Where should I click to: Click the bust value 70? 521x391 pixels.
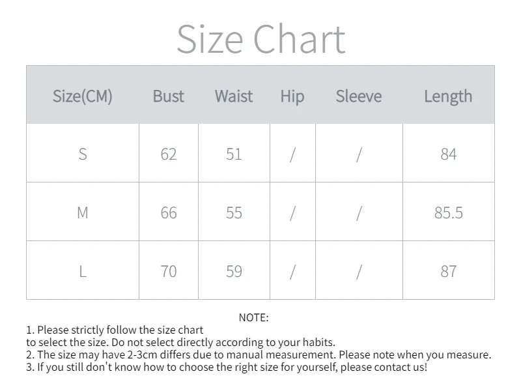169,272
